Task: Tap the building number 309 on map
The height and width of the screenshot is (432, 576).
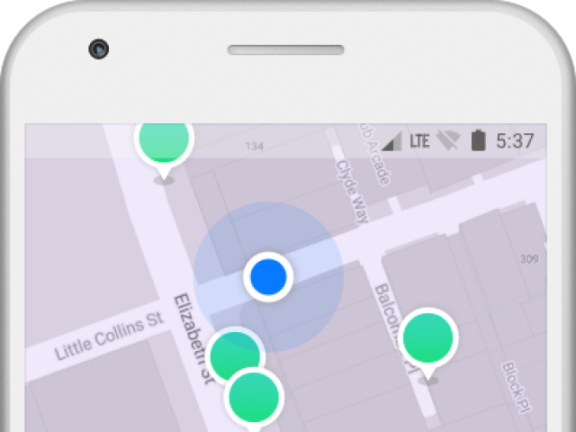Action: 529,259
